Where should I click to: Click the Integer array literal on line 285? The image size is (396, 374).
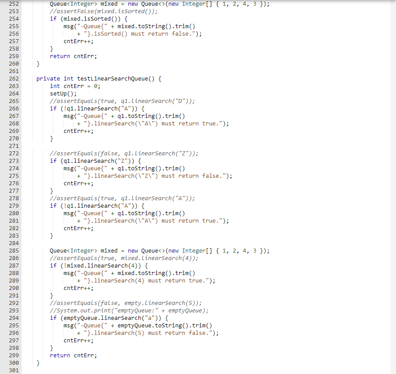tap(220, 250)
